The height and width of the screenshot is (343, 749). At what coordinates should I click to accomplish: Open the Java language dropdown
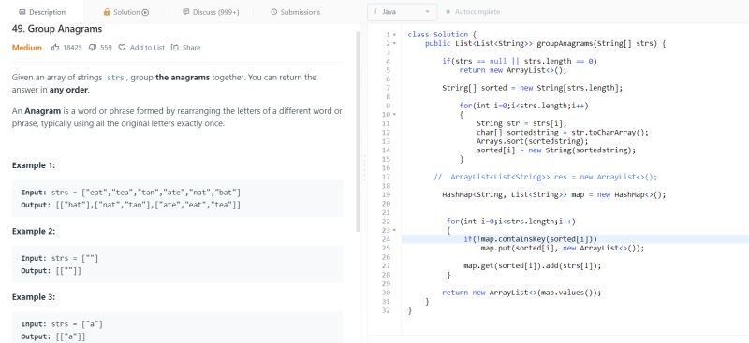(403, 12)
